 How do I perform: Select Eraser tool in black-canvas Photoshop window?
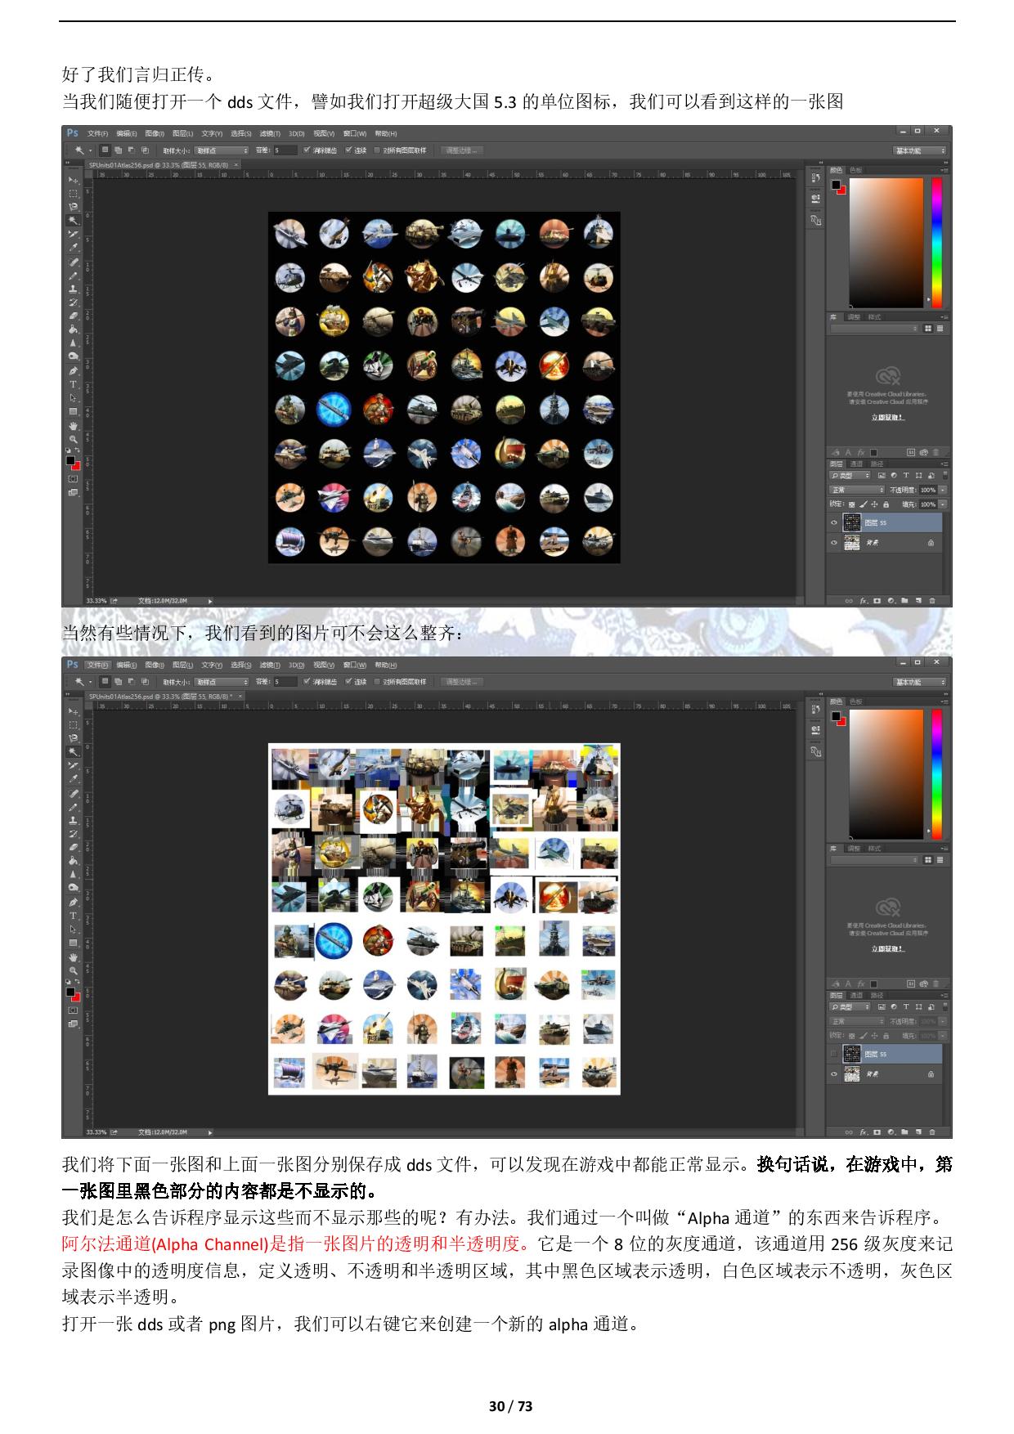tap(73, 316)
